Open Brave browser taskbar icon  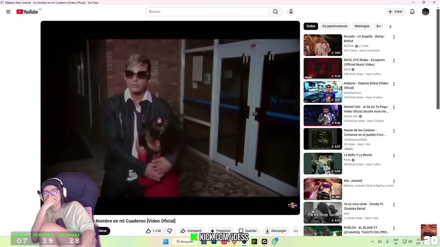coord(234,242)
